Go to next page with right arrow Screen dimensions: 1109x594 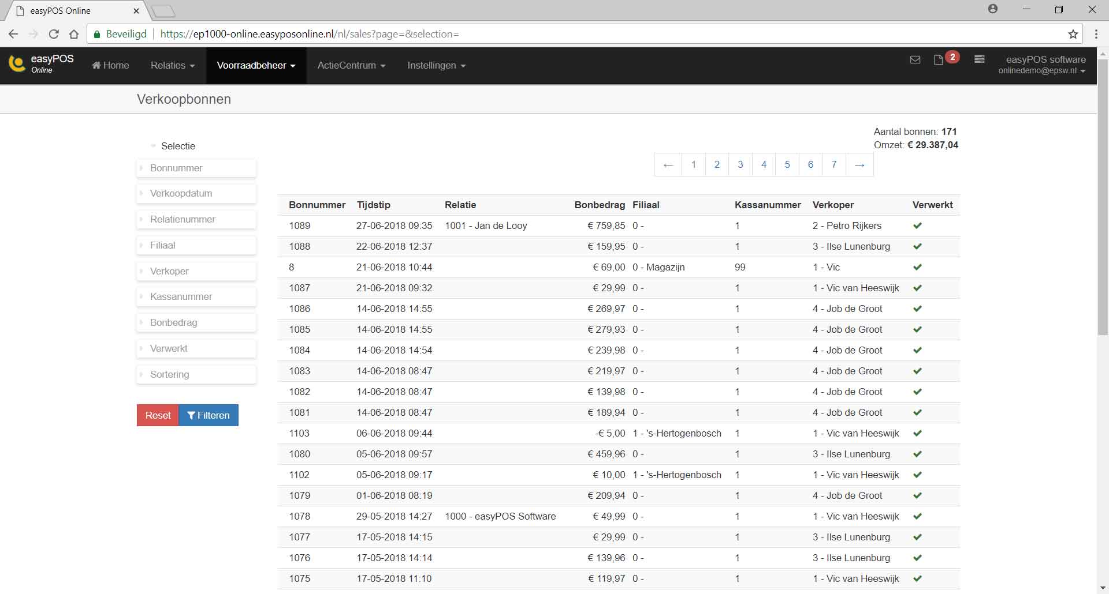pyautogui.click(x=859, y=165)
